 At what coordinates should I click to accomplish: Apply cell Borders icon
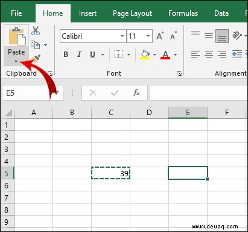pos(118,55)
